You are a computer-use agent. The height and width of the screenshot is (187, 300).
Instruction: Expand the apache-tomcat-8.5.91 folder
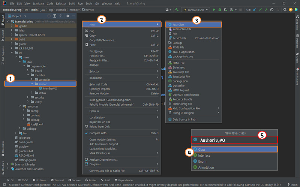click(x=12, y=35)
